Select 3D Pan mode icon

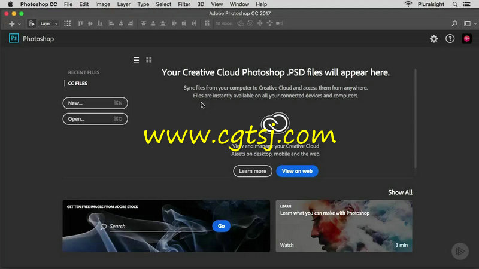pyautogui.click(x=260, y=23)
